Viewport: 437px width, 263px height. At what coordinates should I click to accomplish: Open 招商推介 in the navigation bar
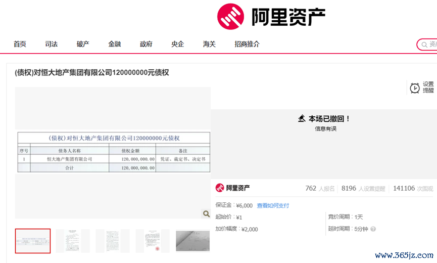pos(247,44)
